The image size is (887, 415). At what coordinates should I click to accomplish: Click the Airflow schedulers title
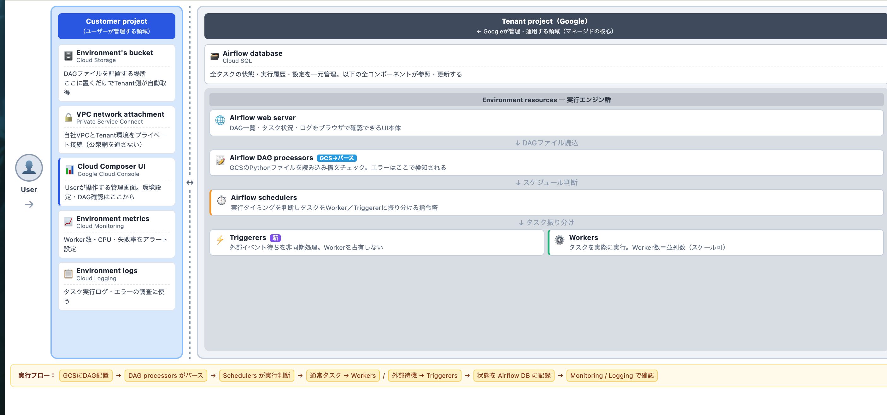(264, 197)
